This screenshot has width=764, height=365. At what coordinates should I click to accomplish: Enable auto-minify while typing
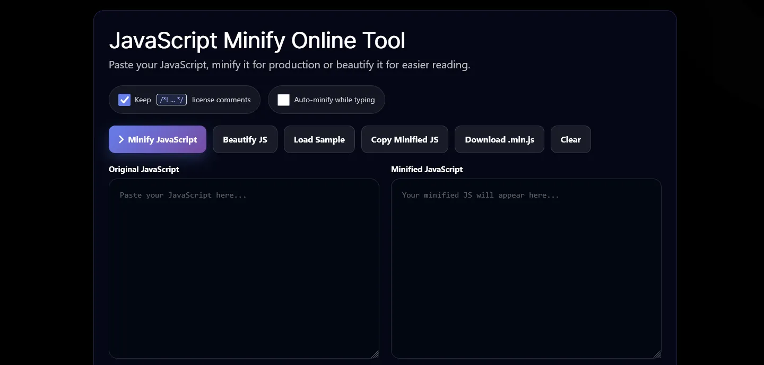coord(283,100)
